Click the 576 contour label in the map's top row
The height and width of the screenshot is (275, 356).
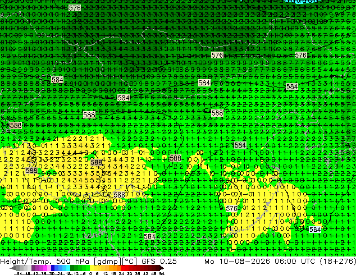tap(75, 8)
